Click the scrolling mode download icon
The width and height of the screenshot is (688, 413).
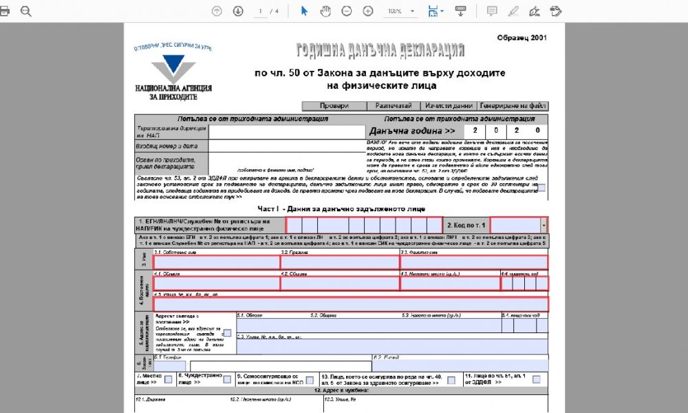[x=460, y=11]
